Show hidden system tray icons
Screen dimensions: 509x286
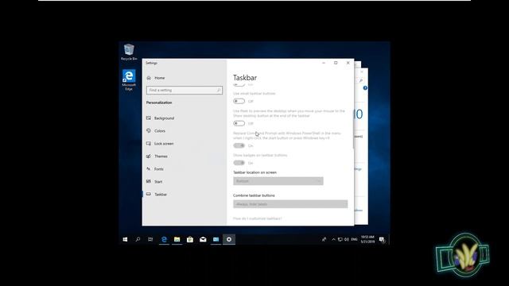point(333,239)
